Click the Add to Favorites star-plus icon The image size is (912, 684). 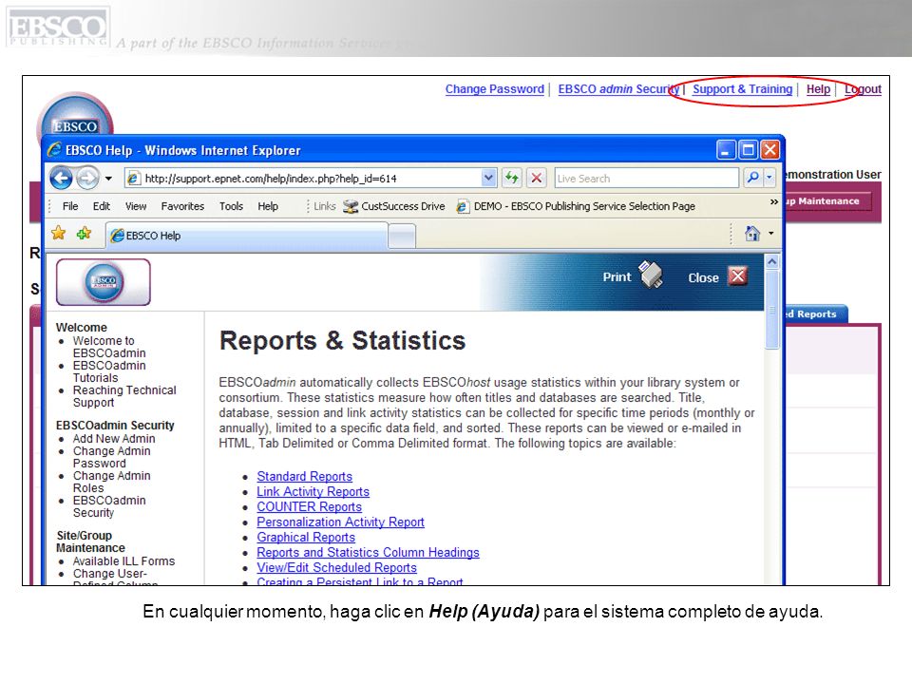pyautogui.click(x=84, y=234)
